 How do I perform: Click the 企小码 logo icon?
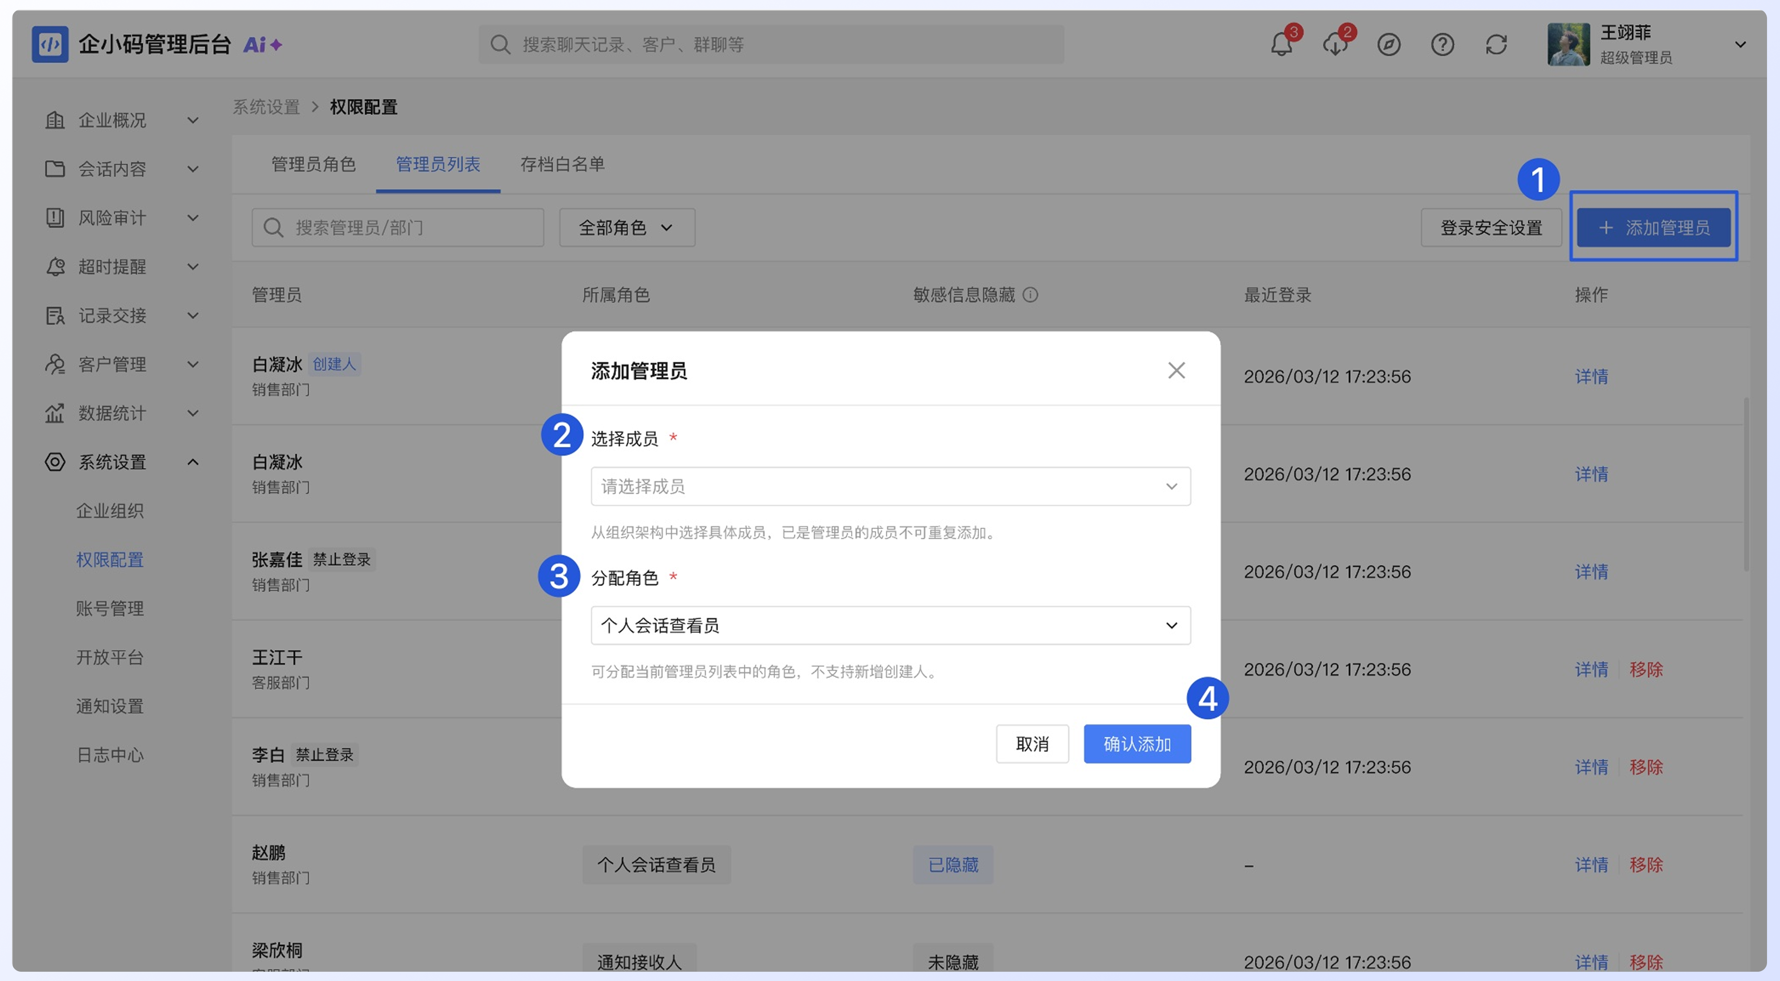50,44
